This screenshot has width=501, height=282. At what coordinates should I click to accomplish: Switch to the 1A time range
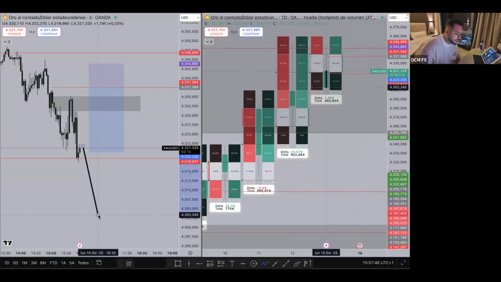point(63,263)
